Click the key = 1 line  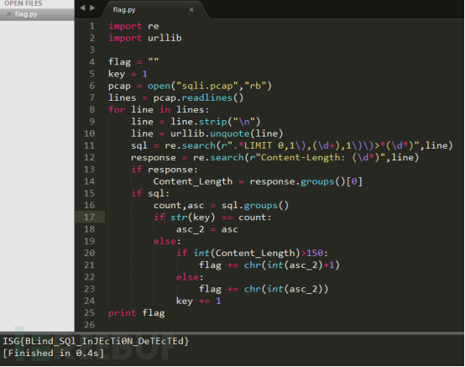(128, 74)
